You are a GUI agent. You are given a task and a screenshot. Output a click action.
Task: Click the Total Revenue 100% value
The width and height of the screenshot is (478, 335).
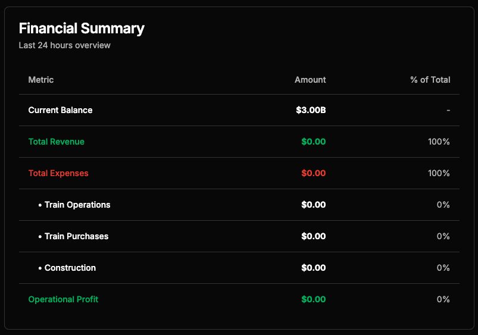pos(439,142)
